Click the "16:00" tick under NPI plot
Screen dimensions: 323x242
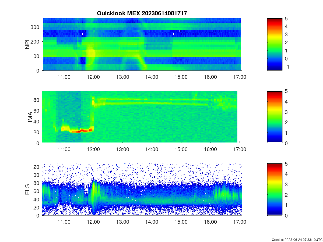210,77
